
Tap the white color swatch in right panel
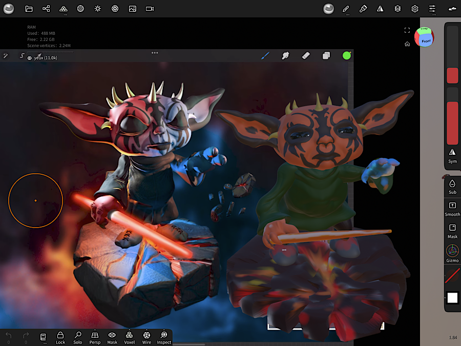coord(452,298)
